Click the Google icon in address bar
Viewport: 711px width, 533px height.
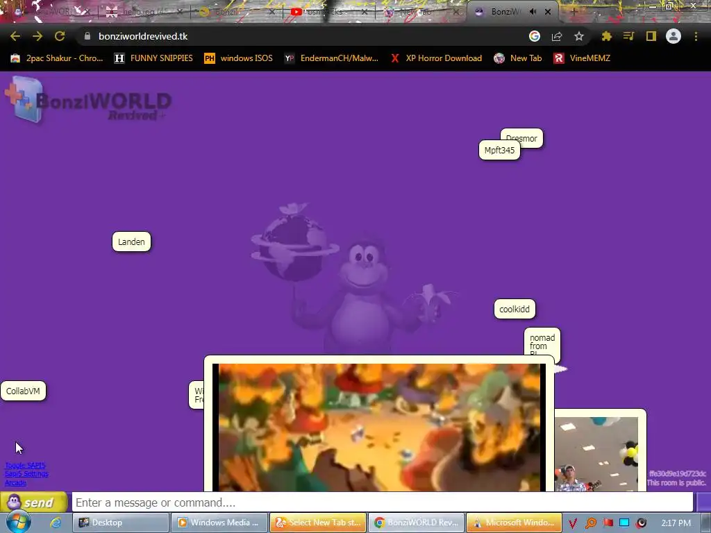534,36
